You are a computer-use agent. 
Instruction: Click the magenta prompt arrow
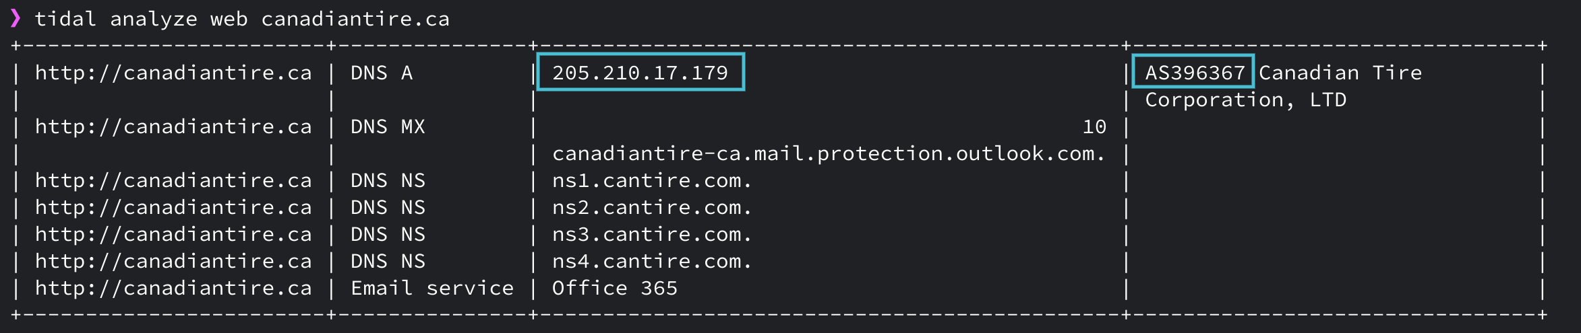point(16,18)
